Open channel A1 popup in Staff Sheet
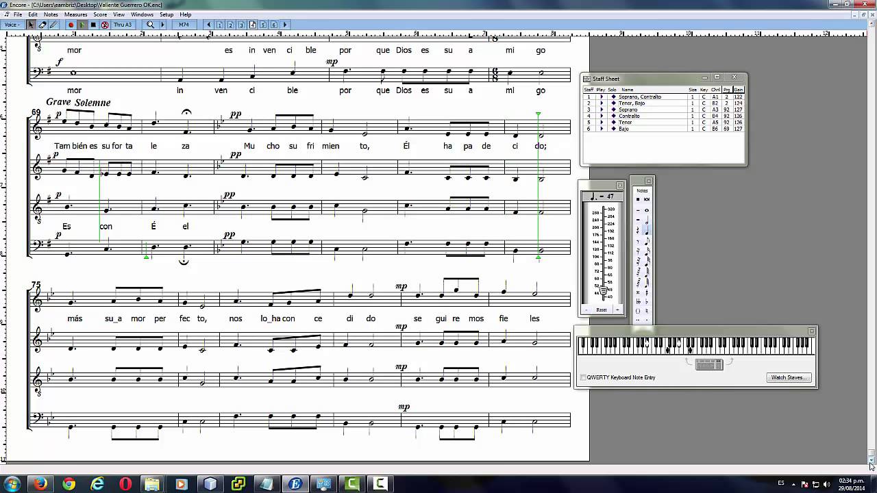 pyautogui.click(x=715, y=97)
